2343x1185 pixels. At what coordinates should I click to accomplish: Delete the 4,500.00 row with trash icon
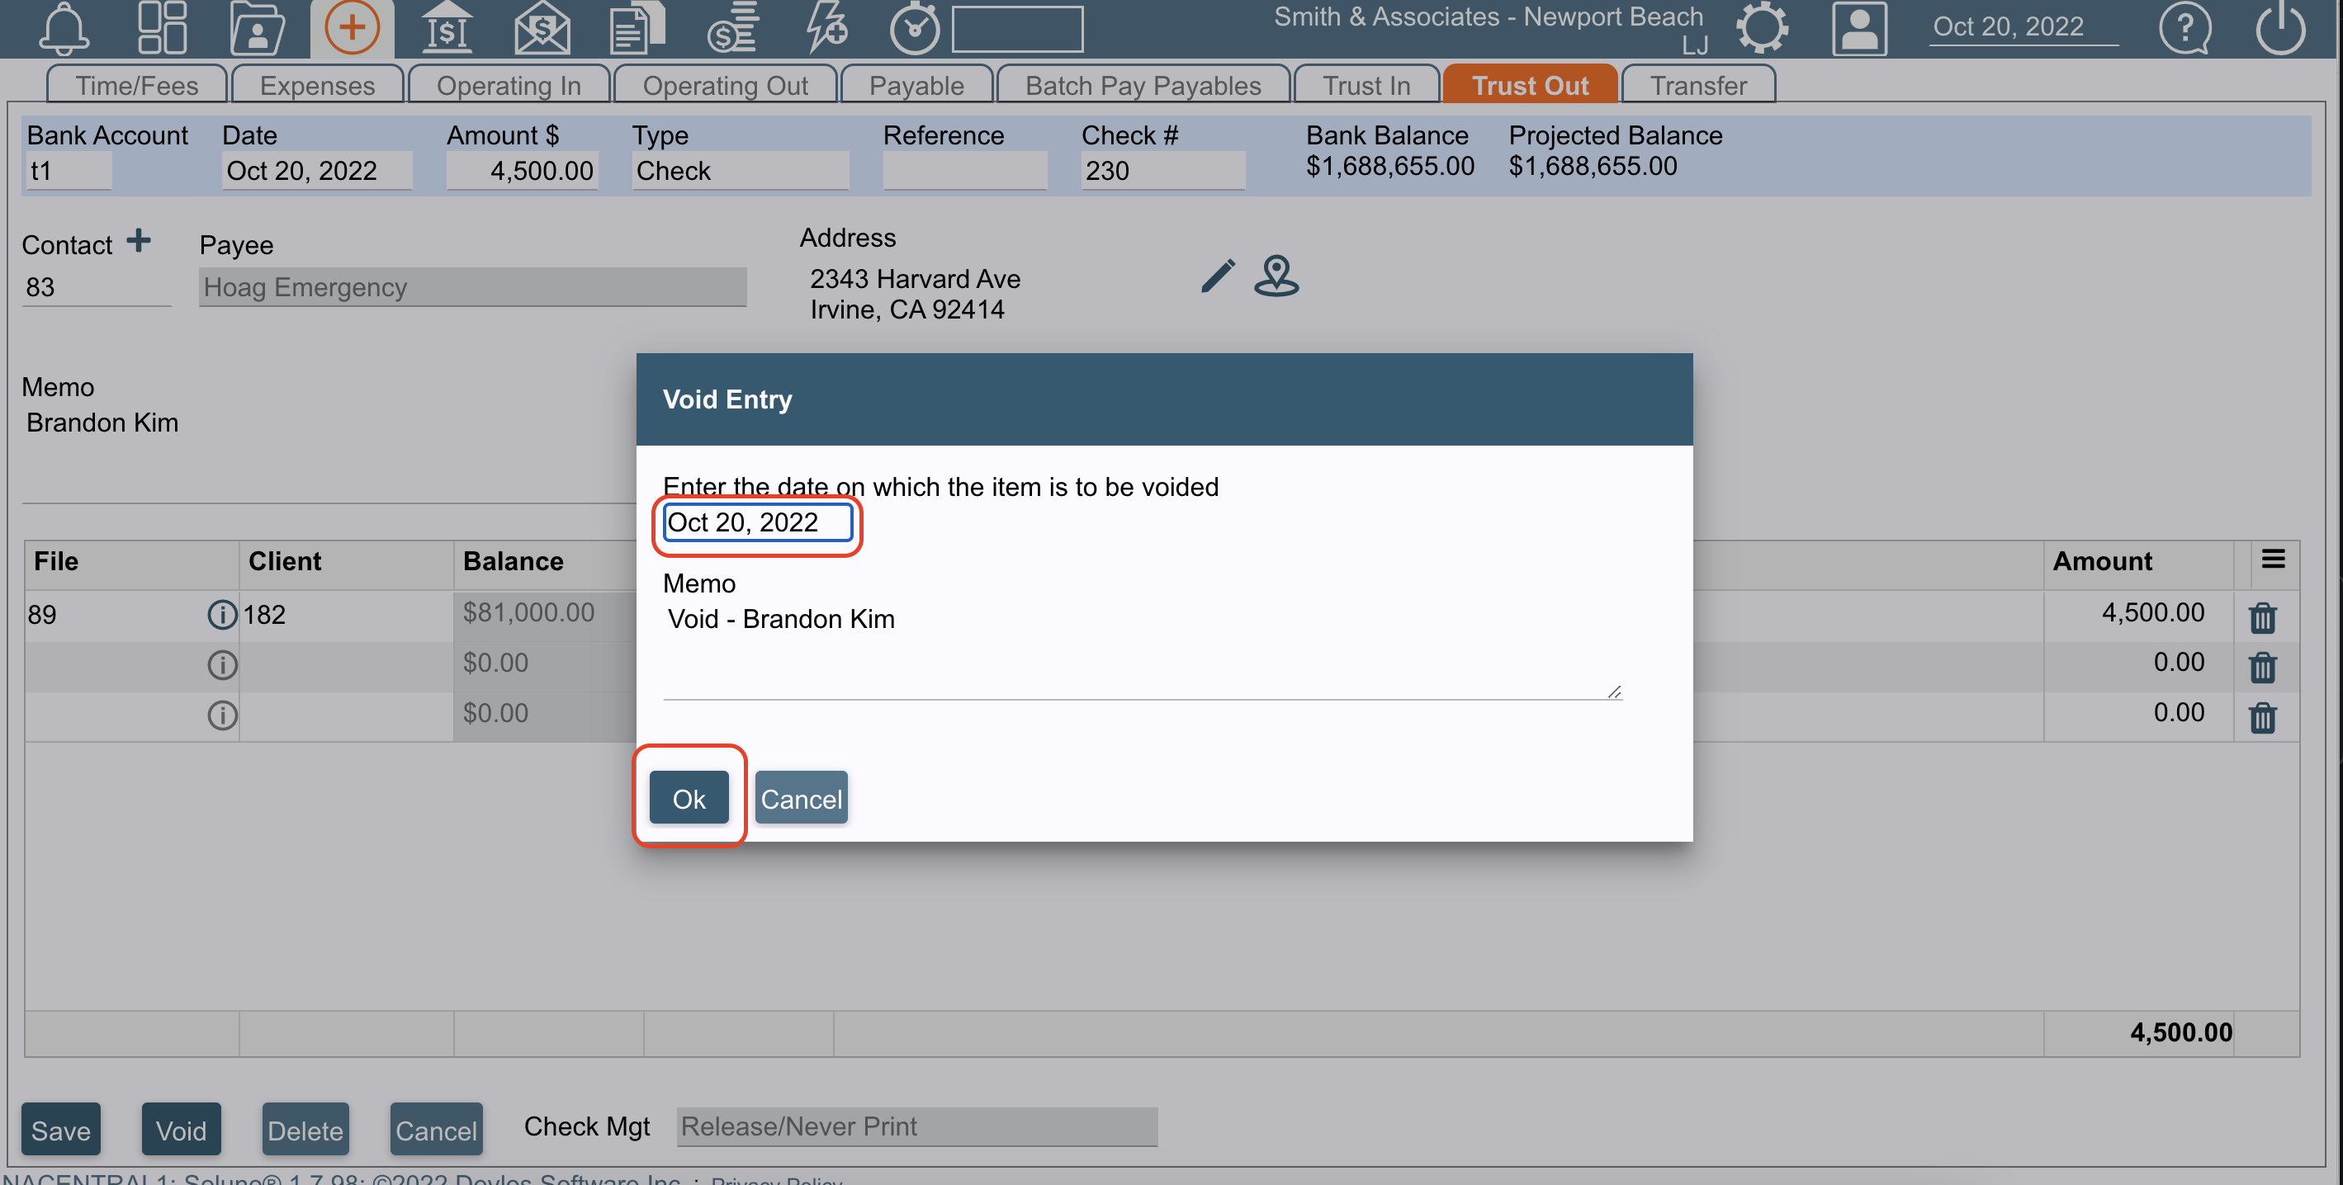(2262, 617)
